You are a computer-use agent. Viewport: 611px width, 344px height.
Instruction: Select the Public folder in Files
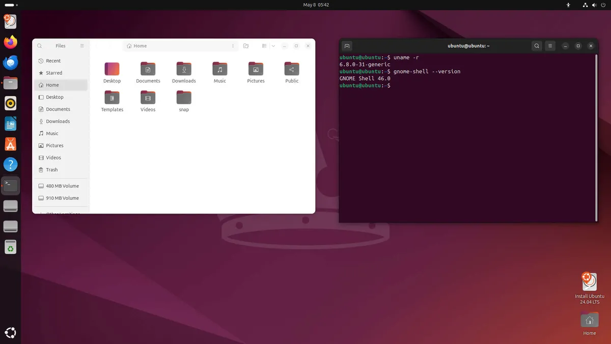pyautogui.click(x=292, y=72)
